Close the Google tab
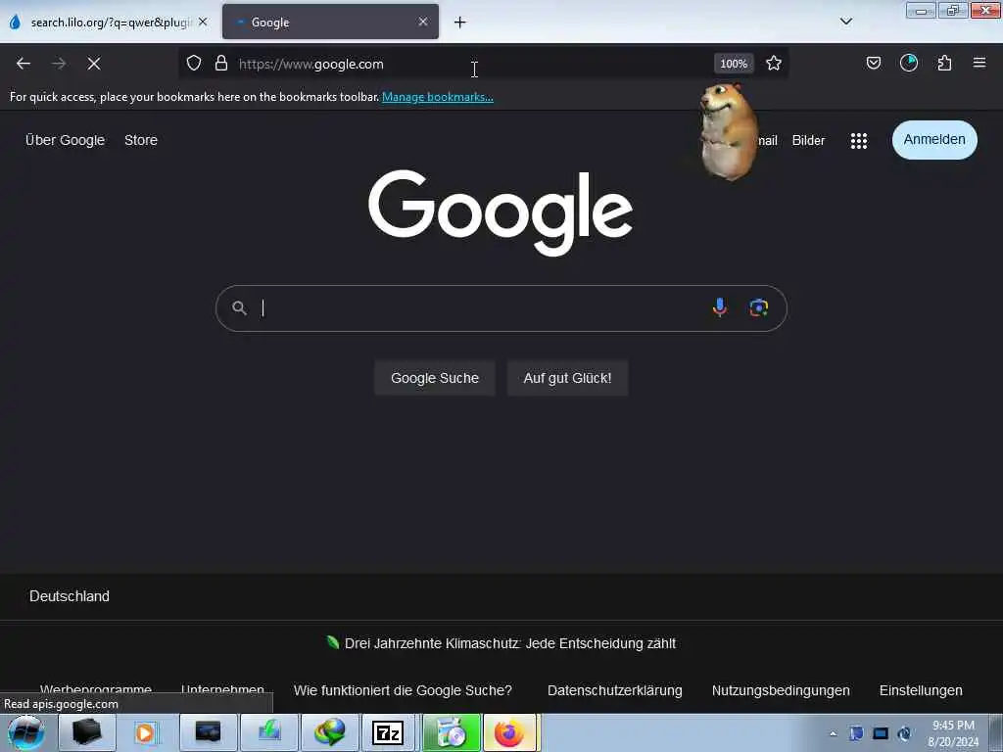 423,22
